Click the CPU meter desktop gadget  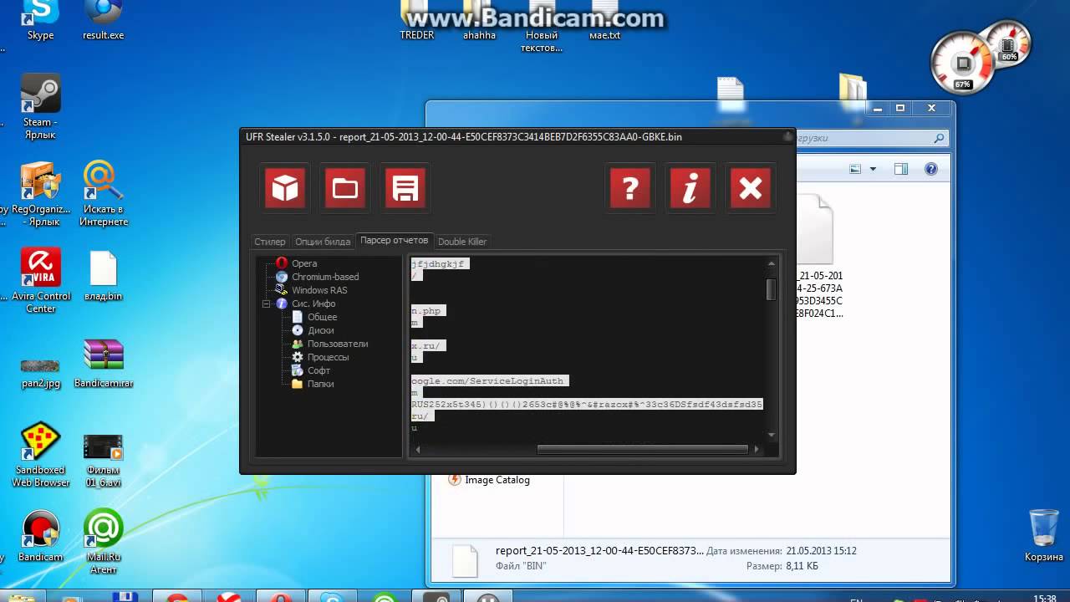pos(962,64)
